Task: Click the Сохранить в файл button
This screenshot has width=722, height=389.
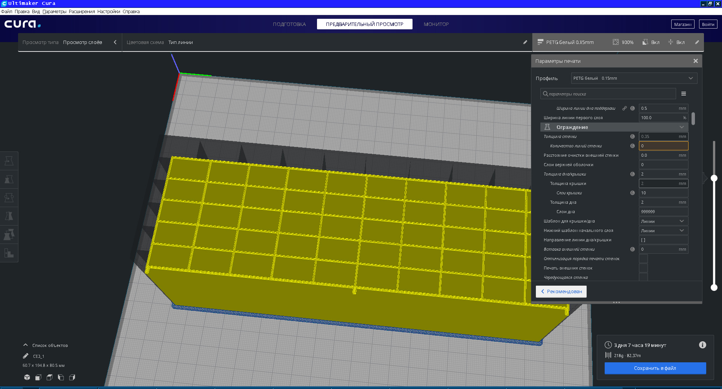Action: (655, 368)
